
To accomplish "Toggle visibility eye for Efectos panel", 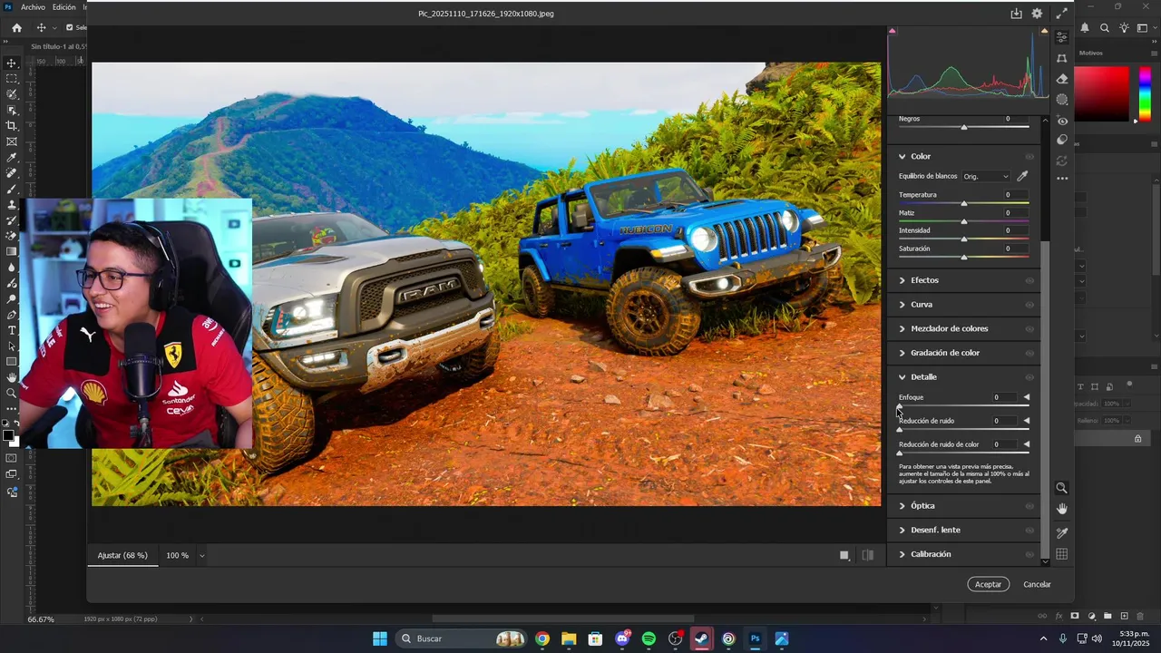I will point(1029,280).
